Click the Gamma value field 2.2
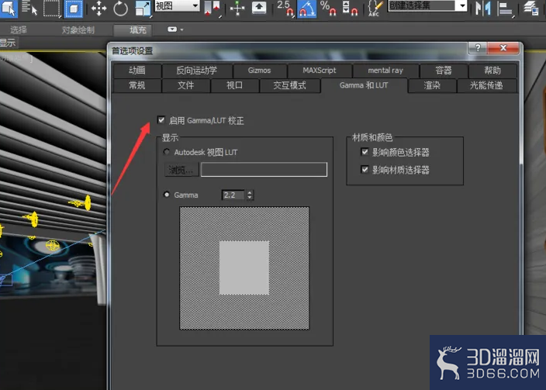 pyautogui.click(x=233, y=195)
